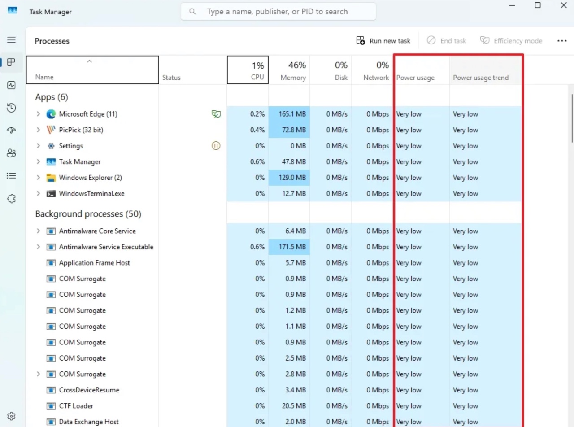This screenshot has height=427, width=574.
Task: Click the WindowsTerminal.exe icon
Action: pyautogui.click(x=51, y=194)
